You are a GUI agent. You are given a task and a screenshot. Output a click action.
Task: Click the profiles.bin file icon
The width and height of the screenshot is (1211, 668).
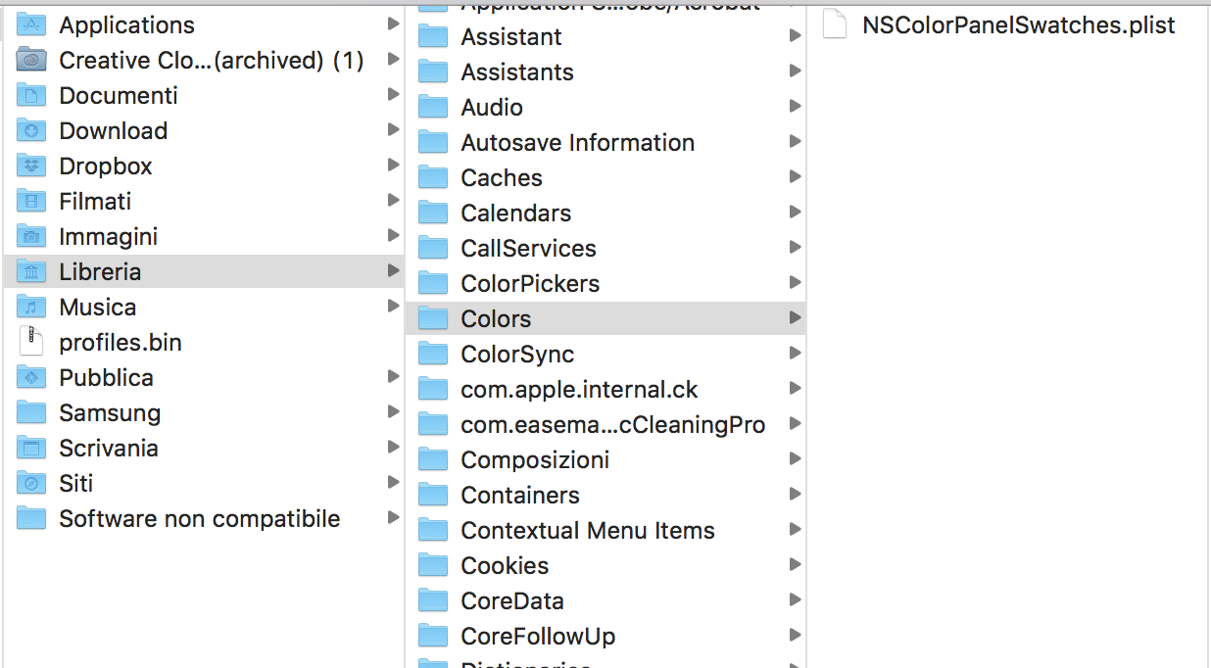pyautogui.click(x=32, y=343)
